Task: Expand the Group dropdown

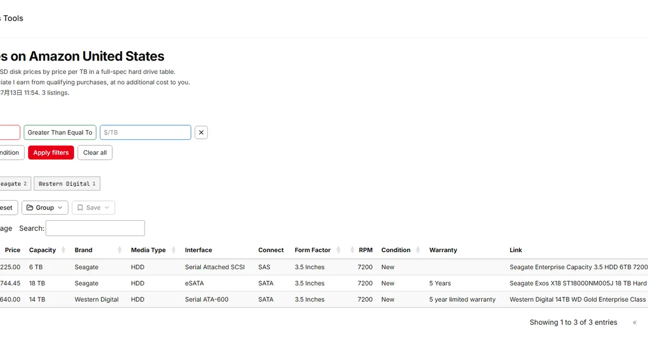Action: [45, 208]
